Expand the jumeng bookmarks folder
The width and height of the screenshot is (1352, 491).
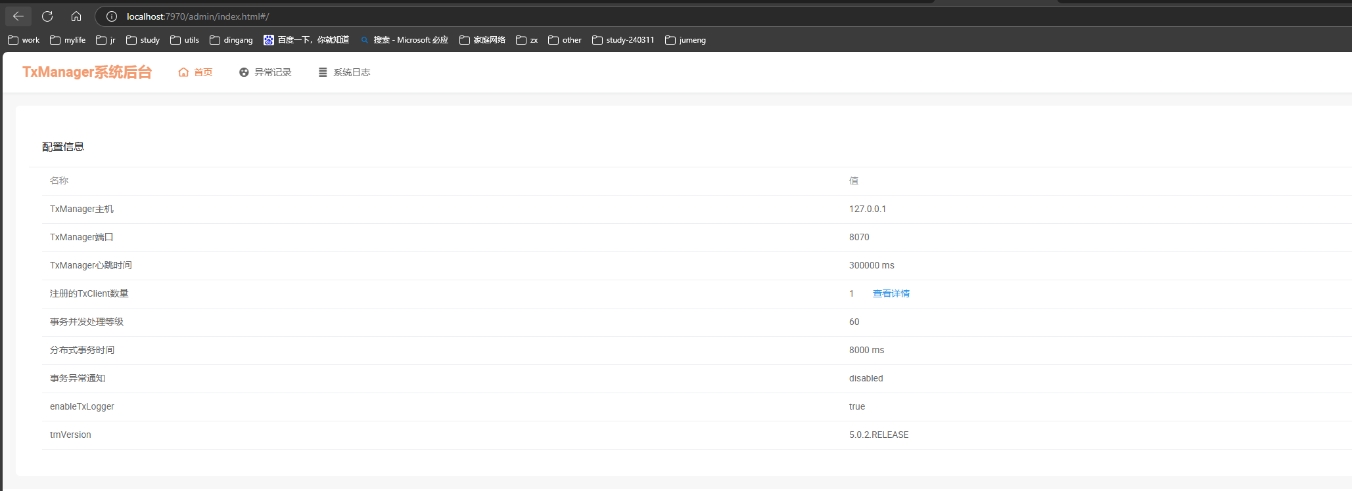(686, 40)
